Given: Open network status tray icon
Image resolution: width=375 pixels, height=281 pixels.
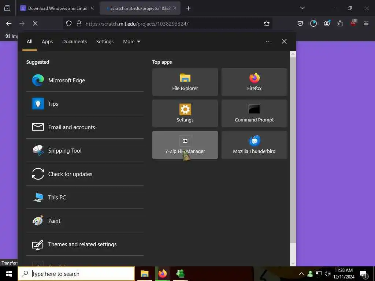Looking at the screenshot, I should click(319, 274).
